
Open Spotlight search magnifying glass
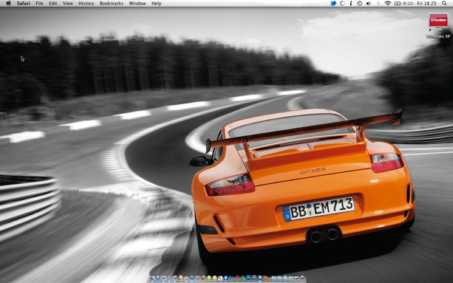click(444, 3)
